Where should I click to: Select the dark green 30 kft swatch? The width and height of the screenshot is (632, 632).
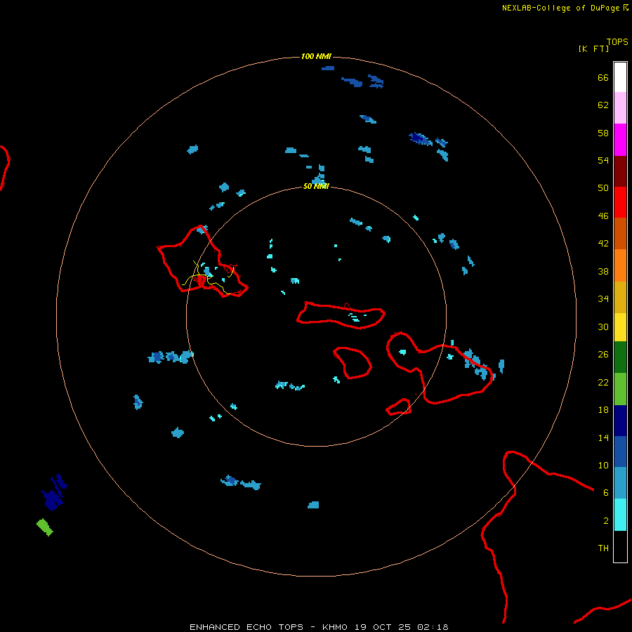(620, 357)
